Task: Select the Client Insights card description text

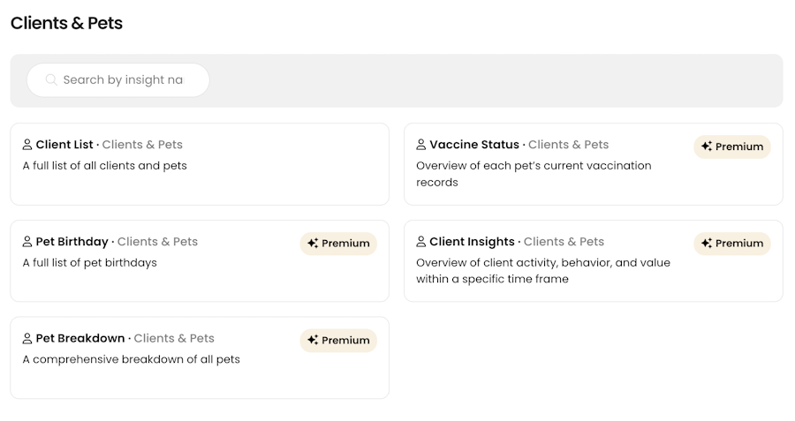Action: point(543,271)
